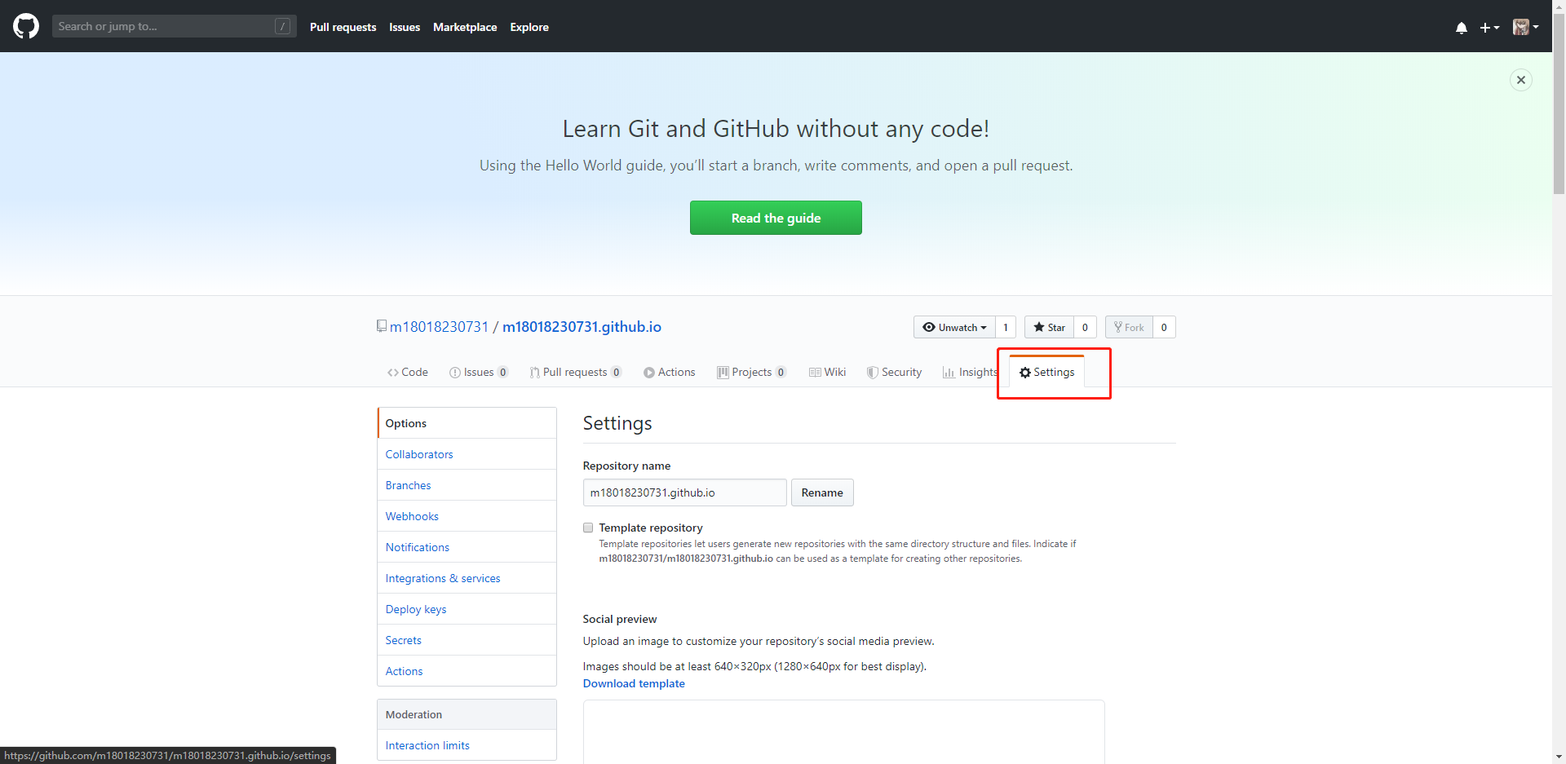
Task: Select Options in settings sidebar
Action: 467,423
